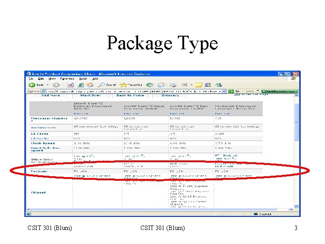Open Back button history dropdown arrow

tap(48, 85)
